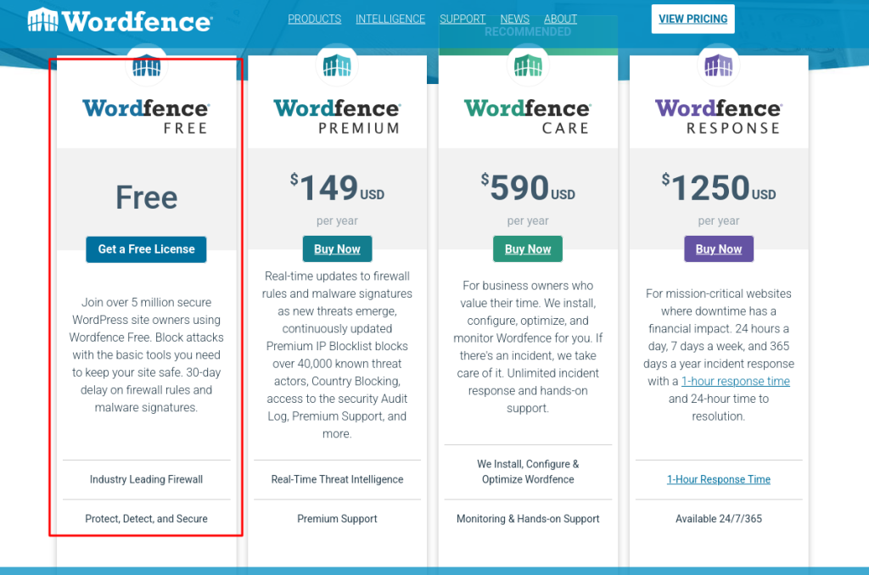Open the About menu

pos(560,19)
